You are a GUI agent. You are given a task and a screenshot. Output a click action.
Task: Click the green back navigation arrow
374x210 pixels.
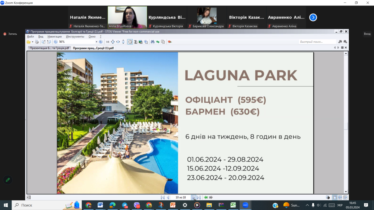pos(206,197)
